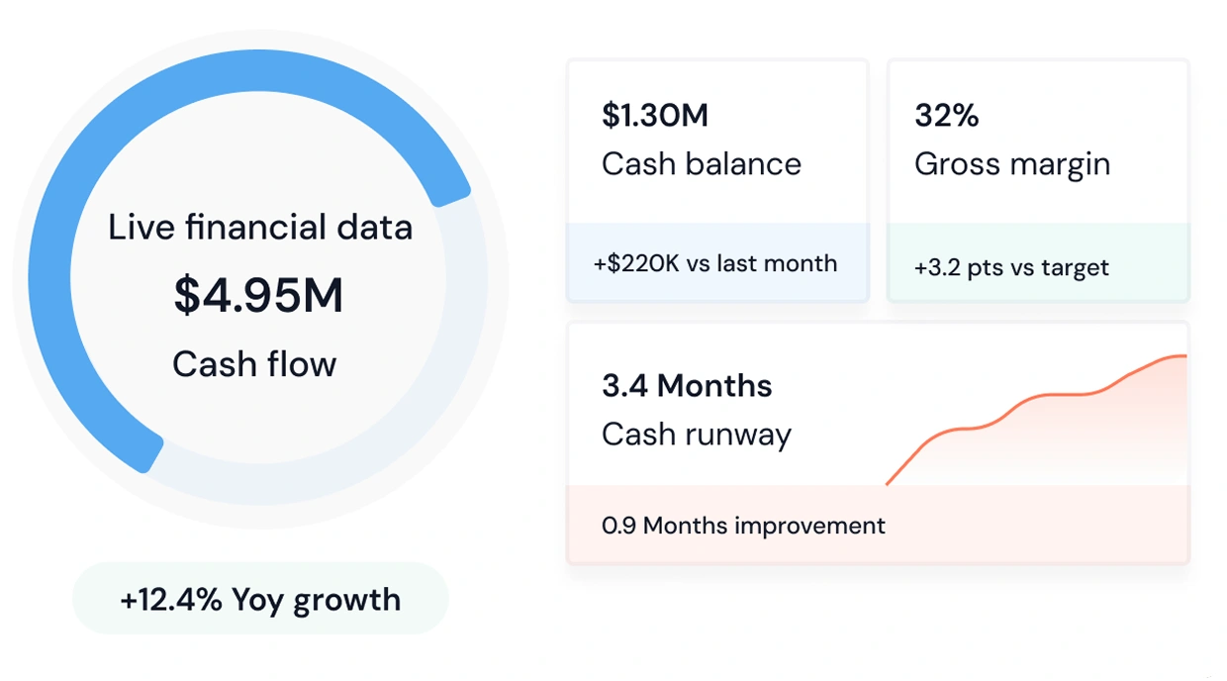Select the "3.4 Months" value

pyautogui.click(x=687, y=385)
